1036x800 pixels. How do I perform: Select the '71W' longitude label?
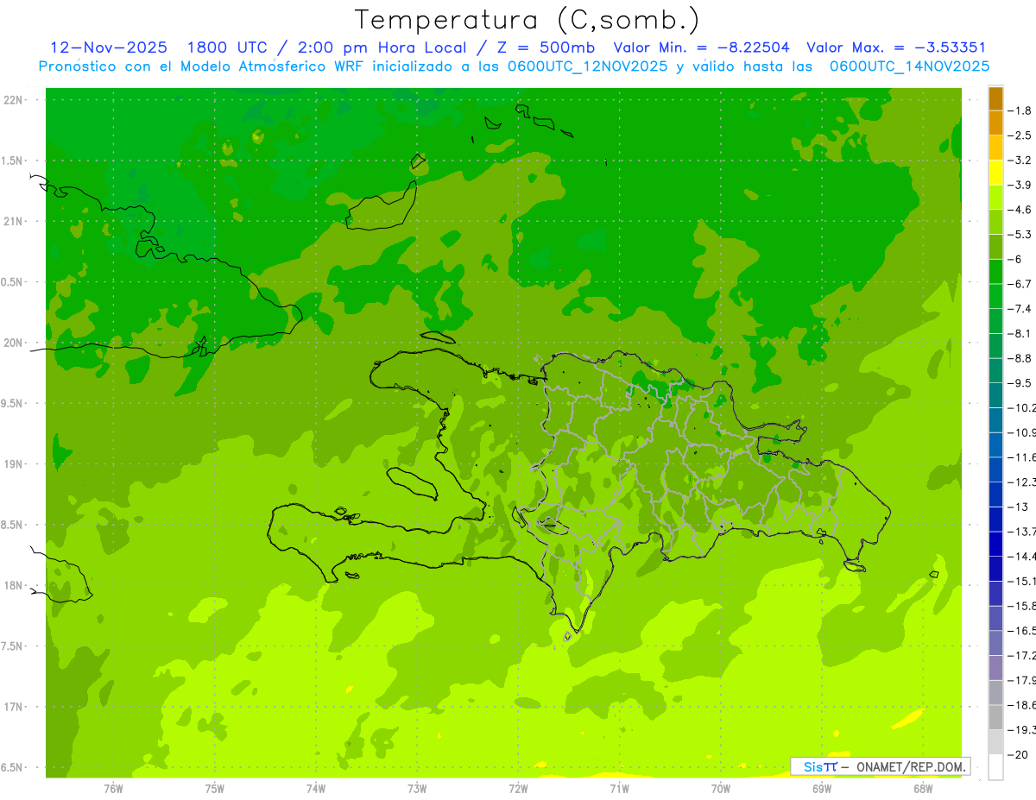point(619,789)
